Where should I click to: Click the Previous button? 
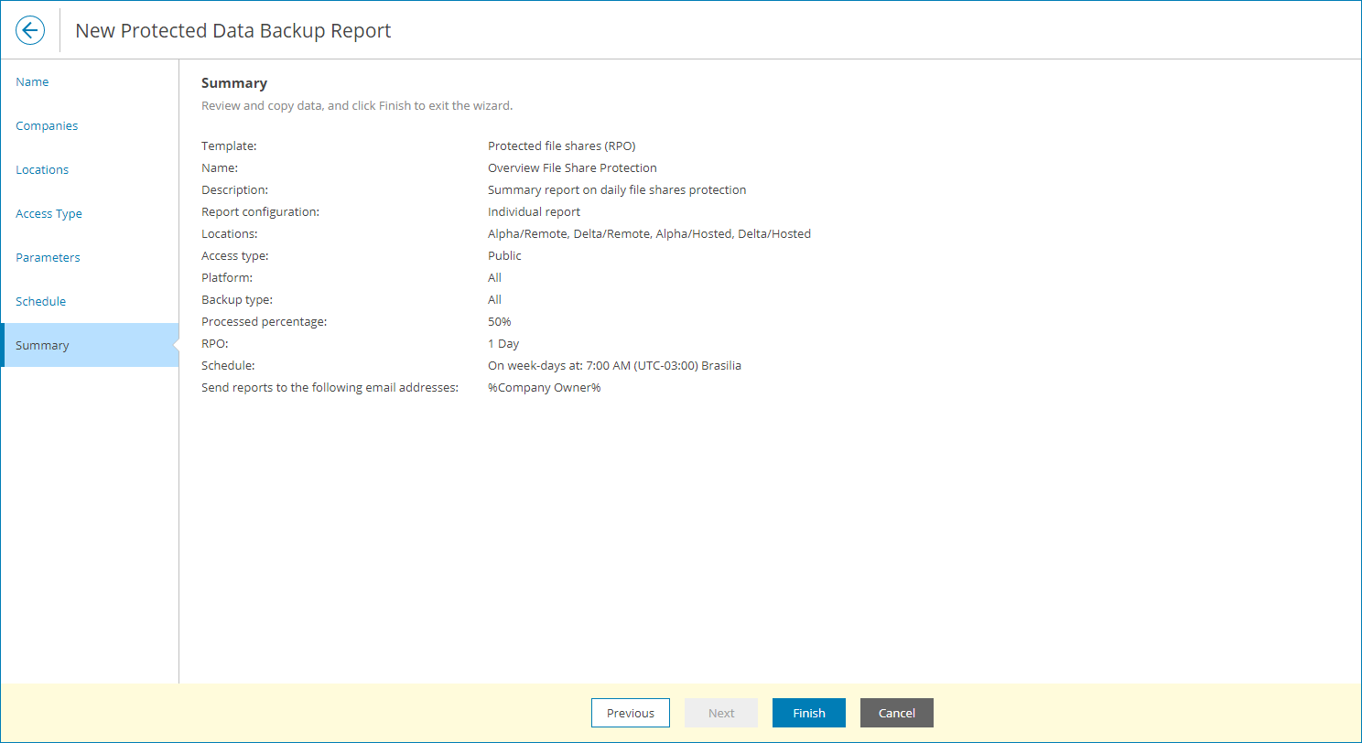[631, 713]
